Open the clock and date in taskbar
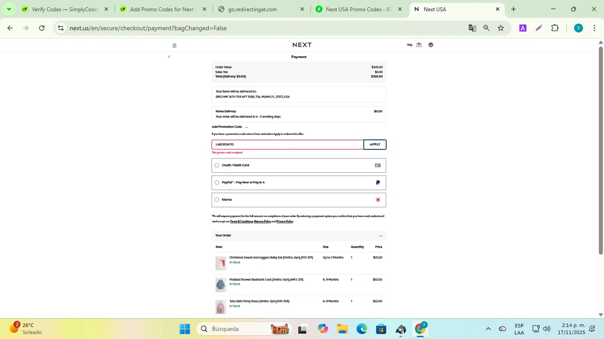Screen dimensions: 604x339 [x=571, y=329]
